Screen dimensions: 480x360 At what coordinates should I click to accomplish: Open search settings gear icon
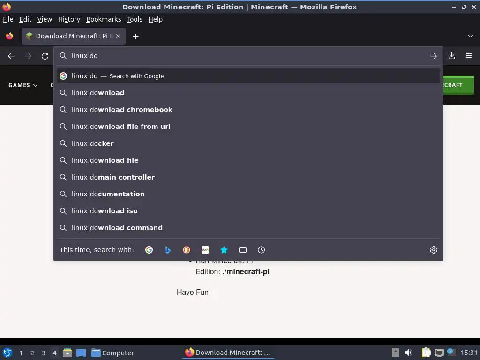tap(433, 250)
